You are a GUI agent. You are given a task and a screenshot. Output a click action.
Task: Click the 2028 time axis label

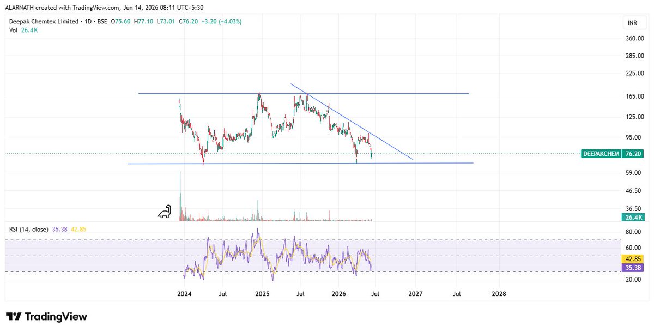tap(499, 294)
